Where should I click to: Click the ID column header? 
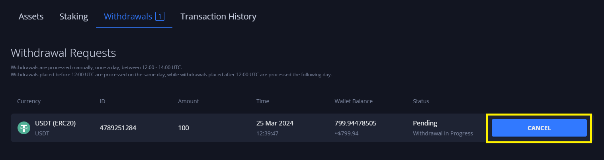coord(103,101)
